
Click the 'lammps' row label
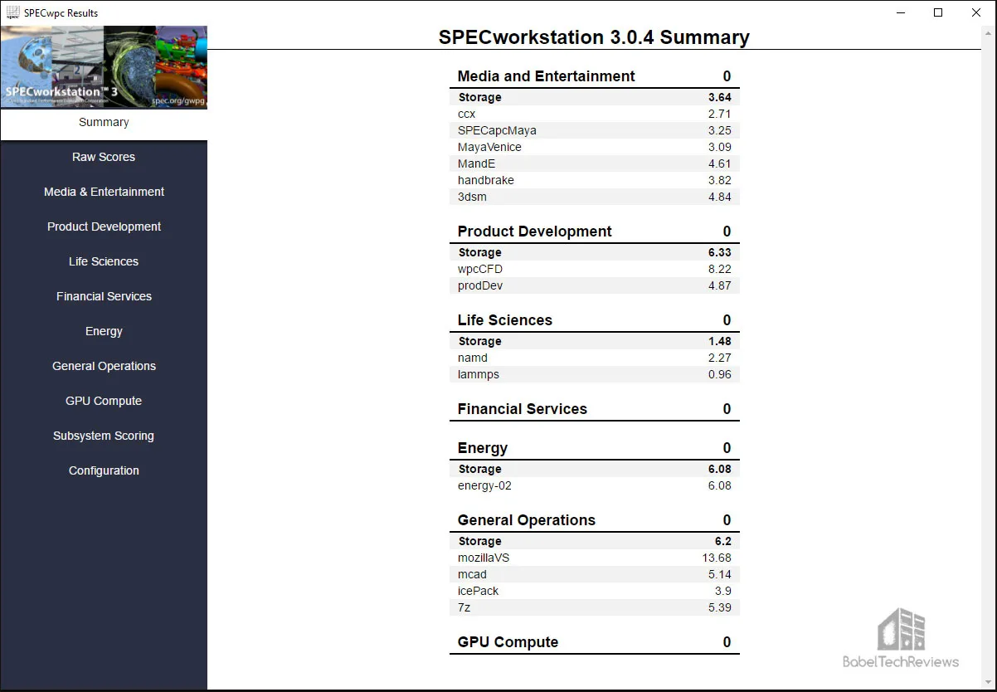pos(478,374)
